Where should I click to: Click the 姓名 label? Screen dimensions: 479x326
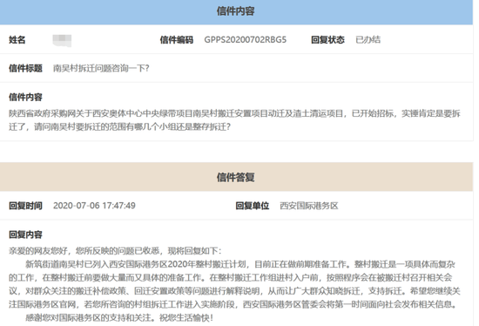click(17, 40)
